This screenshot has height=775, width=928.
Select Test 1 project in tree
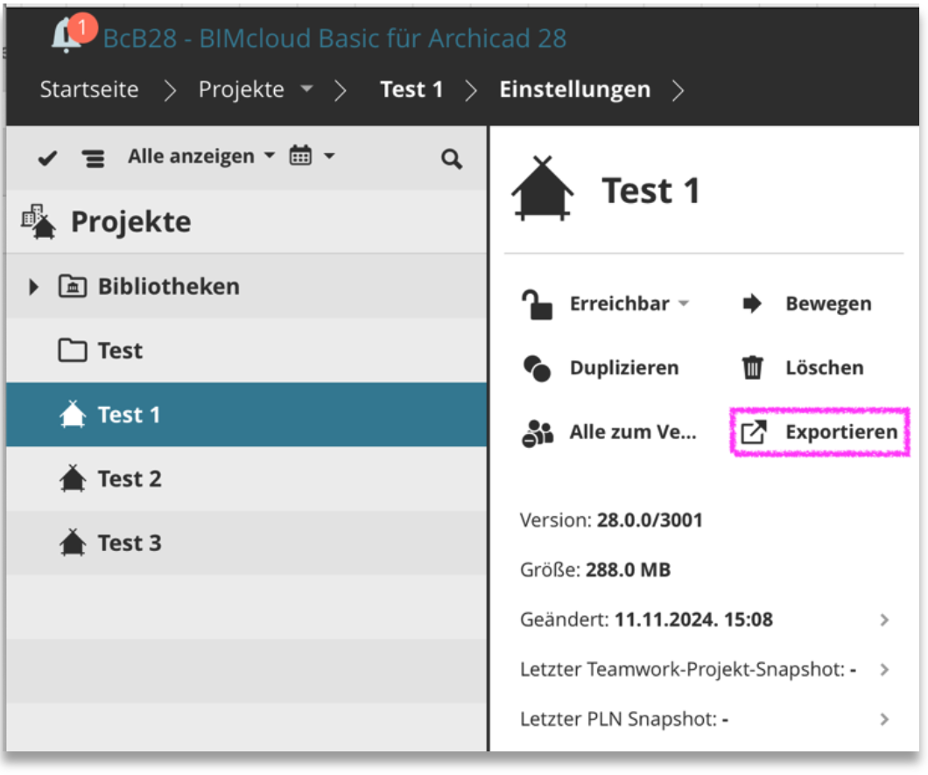pyautogui.click(x=246, y=415)
